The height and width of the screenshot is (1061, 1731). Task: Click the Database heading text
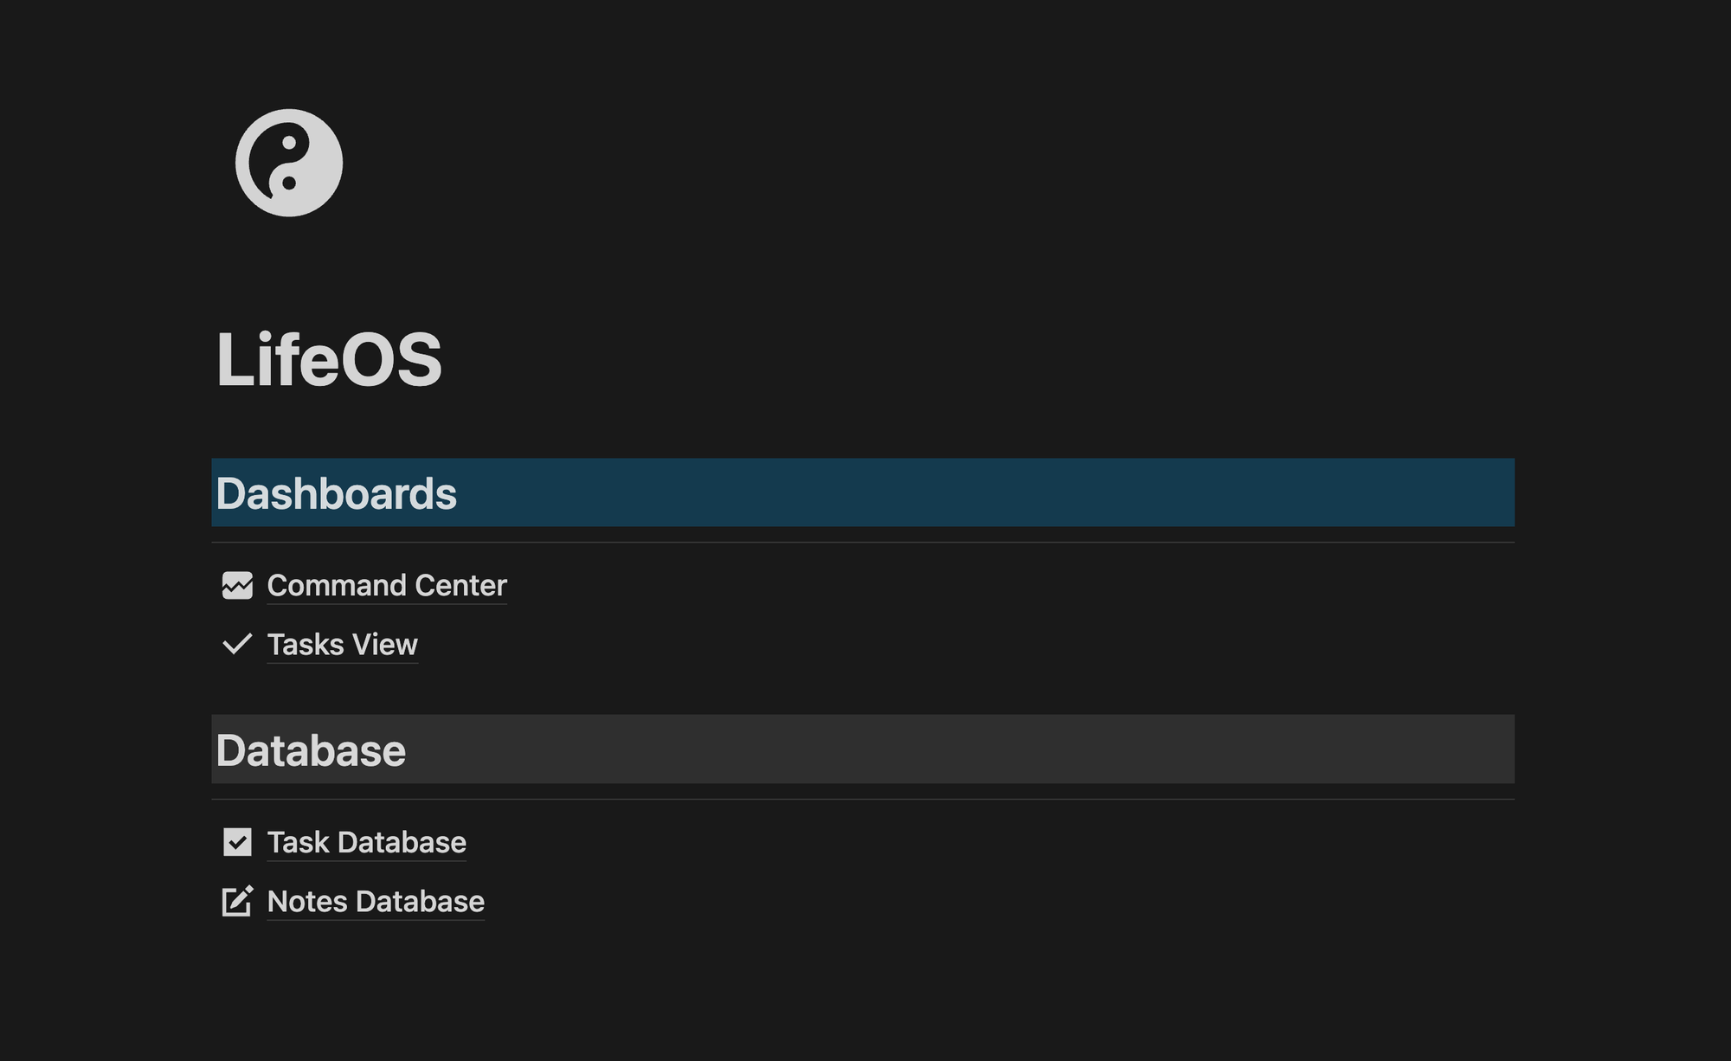click(x=311, y=750)
